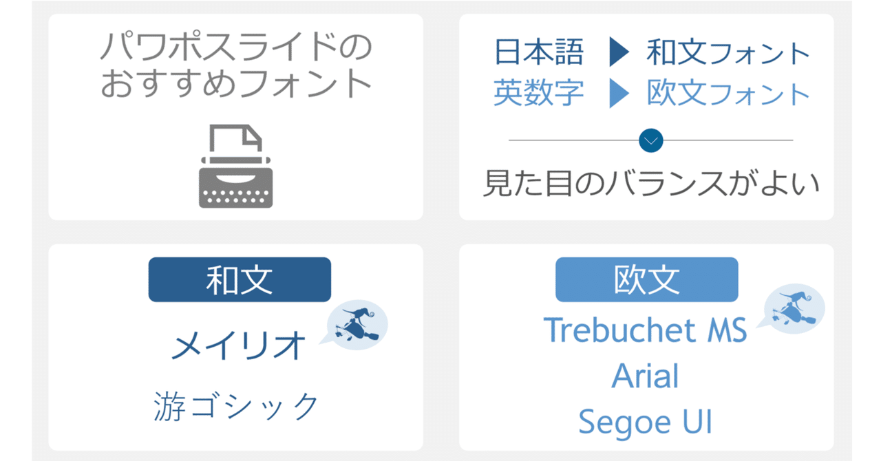Screen dimensions: 881x461
Task: Select the Arial font name
Action: point(645,376)
